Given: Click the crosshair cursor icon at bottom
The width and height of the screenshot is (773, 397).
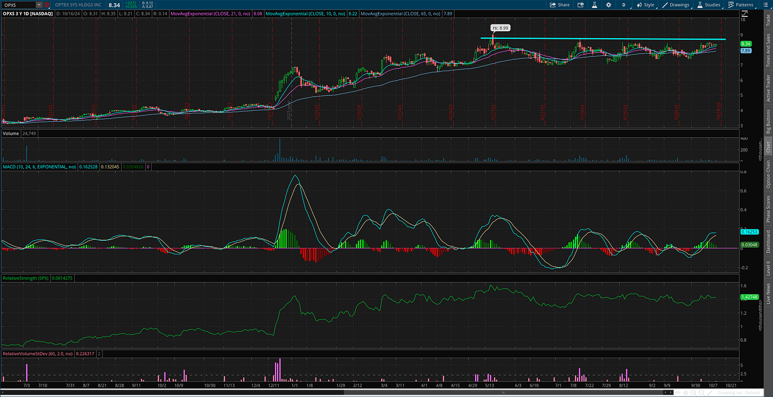Looking at the screenshot, I should [685, 393].
